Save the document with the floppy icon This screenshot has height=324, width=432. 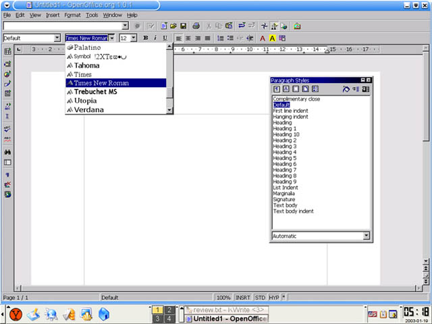point(183,26)
